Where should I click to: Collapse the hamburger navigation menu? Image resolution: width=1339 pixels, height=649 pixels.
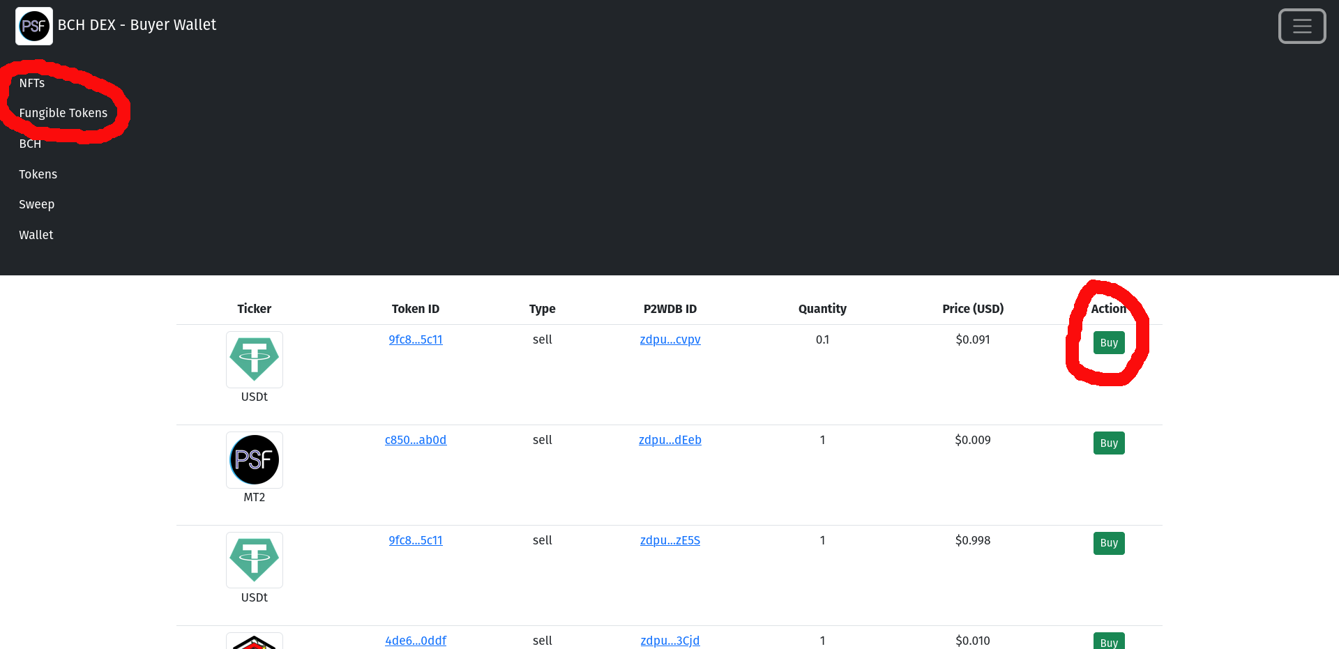1301,26
